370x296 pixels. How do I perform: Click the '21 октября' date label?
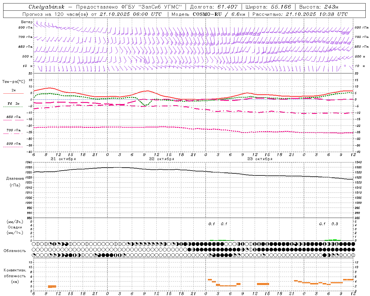[63, 159]
